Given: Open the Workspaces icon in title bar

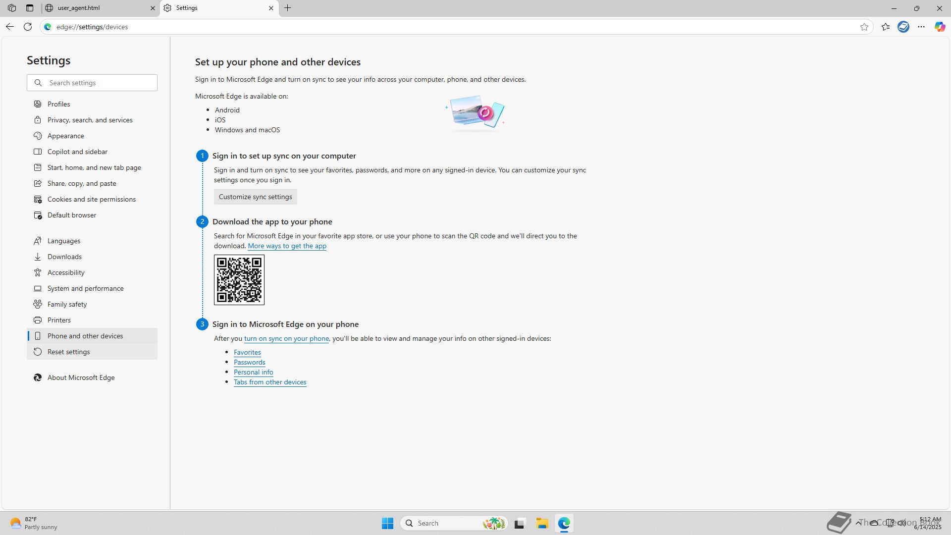Looking at the screenshot, I should click(x=12, y=8).
